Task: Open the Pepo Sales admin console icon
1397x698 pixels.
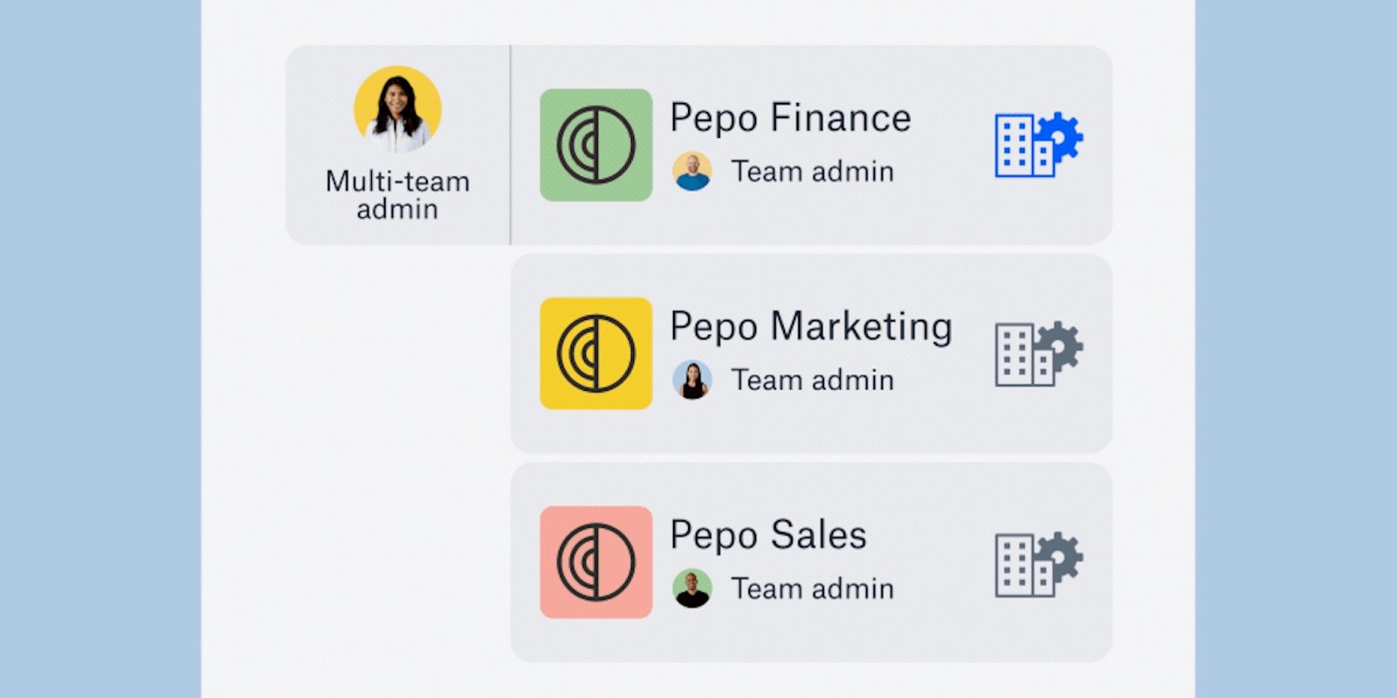Action: click(x=1037, y=563)
